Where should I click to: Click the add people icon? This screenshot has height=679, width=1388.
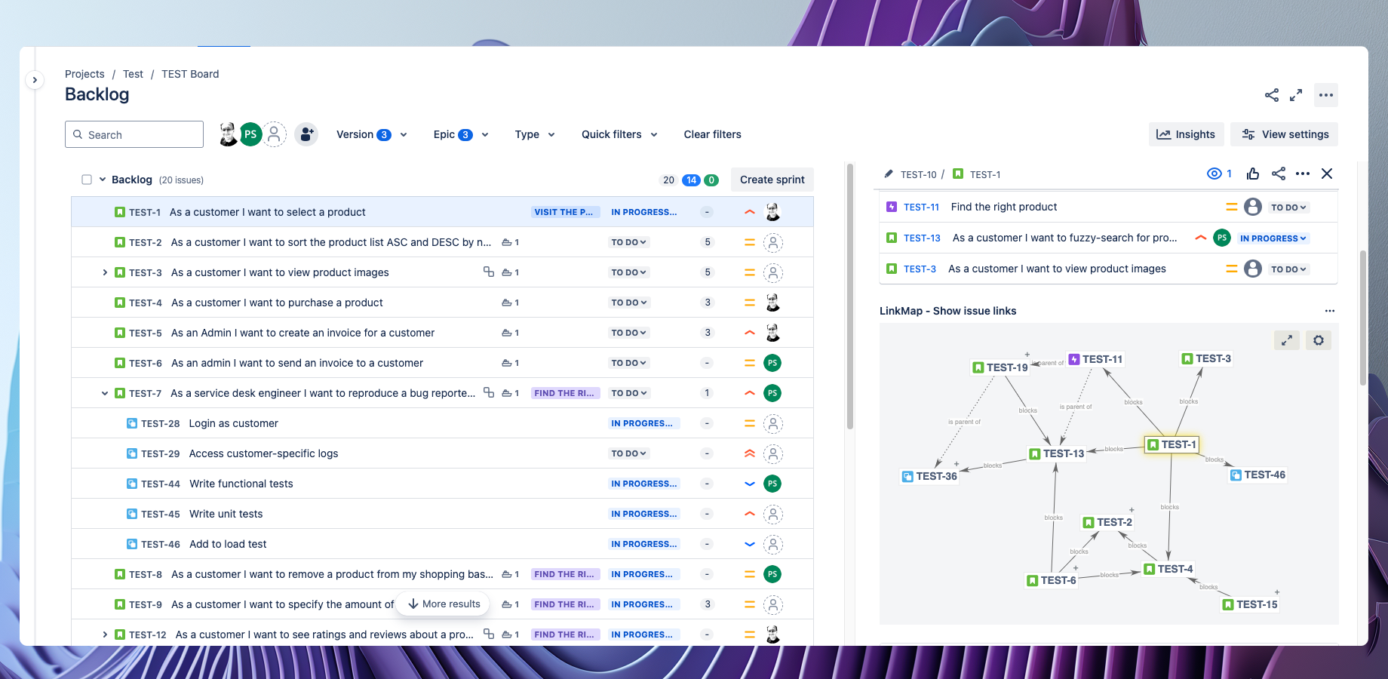pyautogui.click(x=306, y=134)
